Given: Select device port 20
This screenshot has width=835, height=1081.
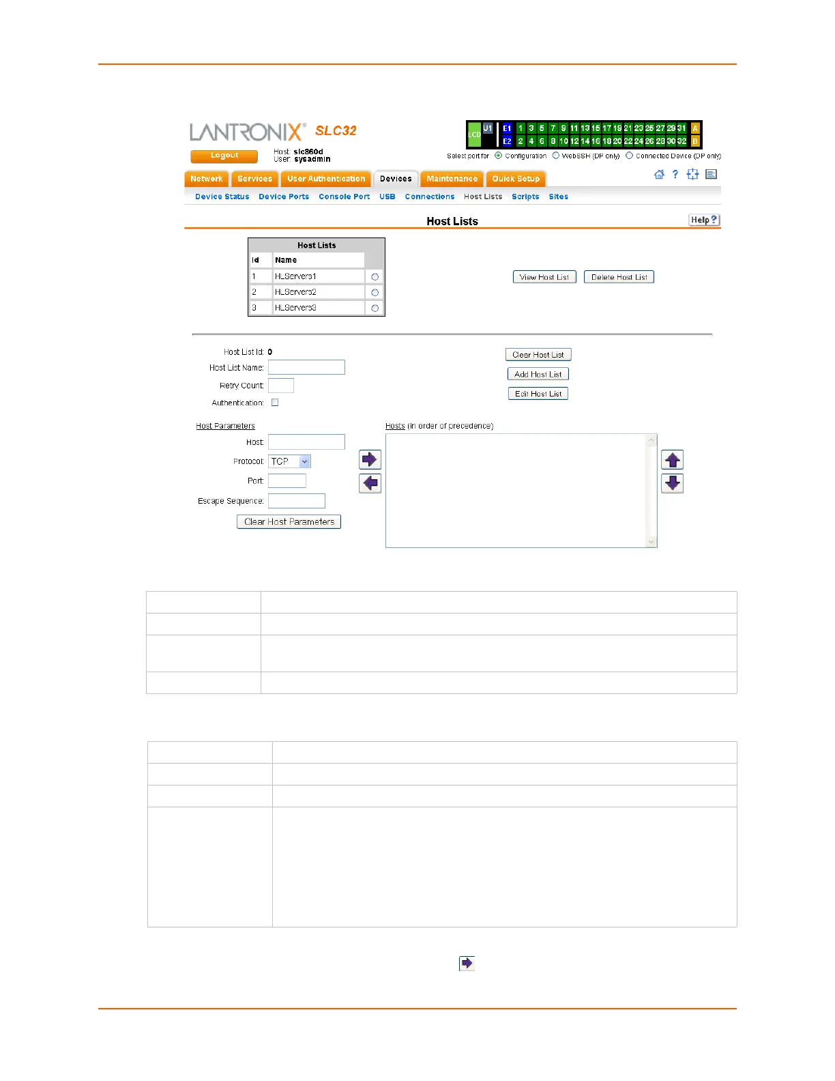Looking at the screenshot, I should pyautogui.click(x=617, y=141).
